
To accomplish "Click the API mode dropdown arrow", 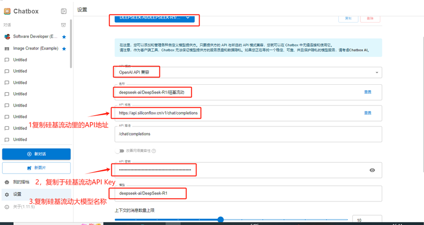I will 377,73.
